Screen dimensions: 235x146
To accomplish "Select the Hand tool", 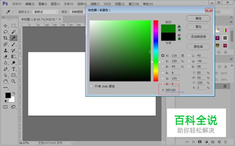I will [5, 81].
